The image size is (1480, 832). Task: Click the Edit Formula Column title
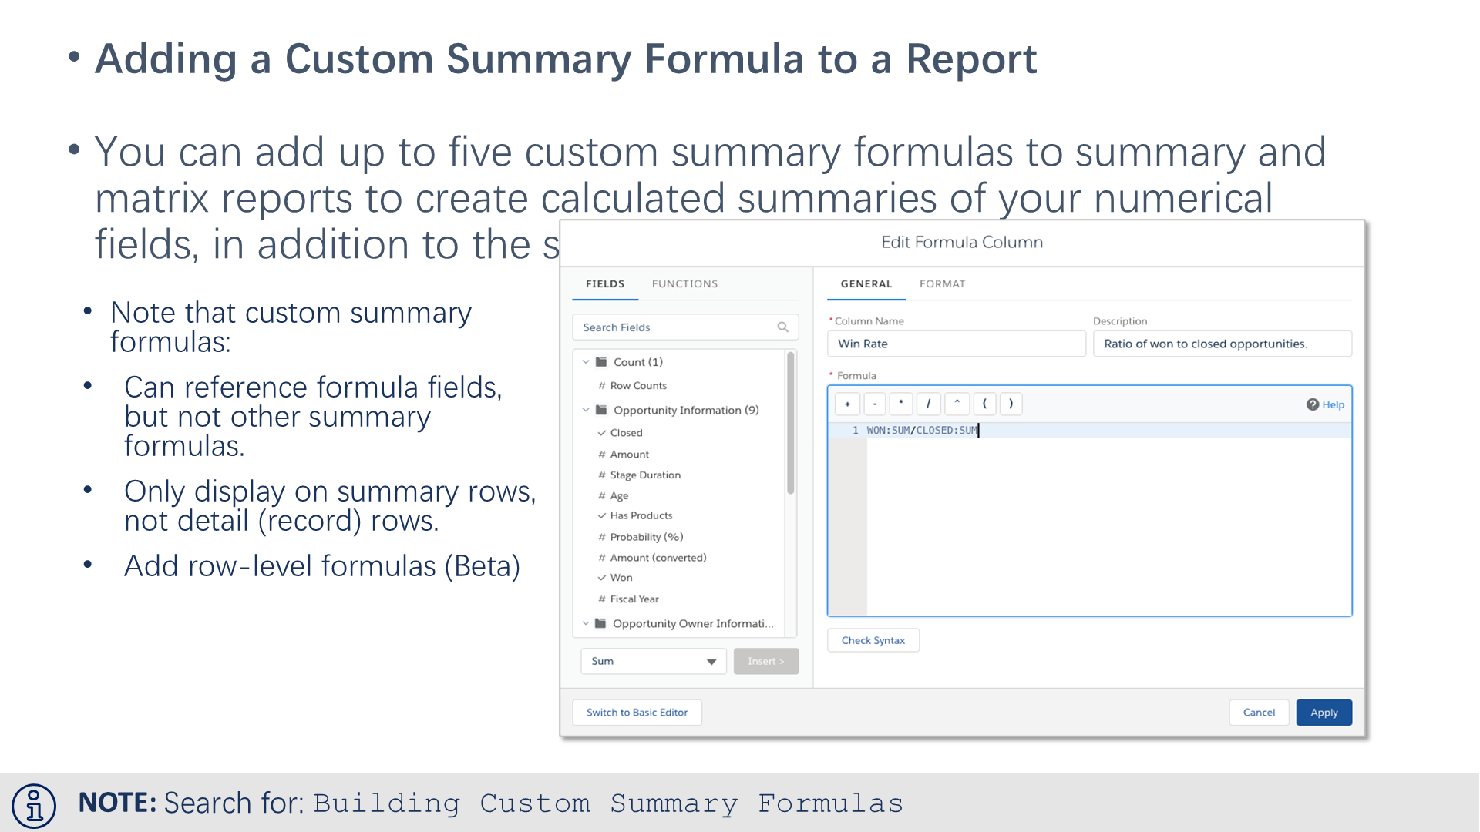(962, 242)
